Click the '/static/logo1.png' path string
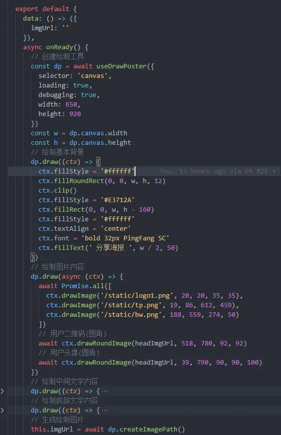Image resolution: width=281 pixels, height=435 pixels. click(135, 296)
